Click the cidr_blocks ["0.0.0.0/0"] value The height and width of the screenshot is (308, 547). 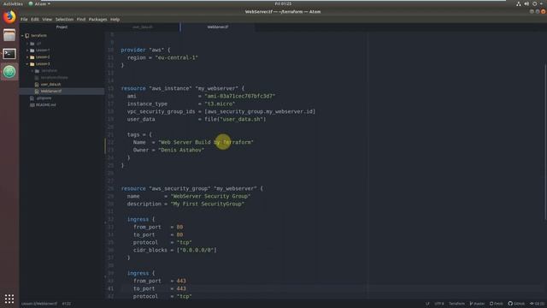coord(197,250)
